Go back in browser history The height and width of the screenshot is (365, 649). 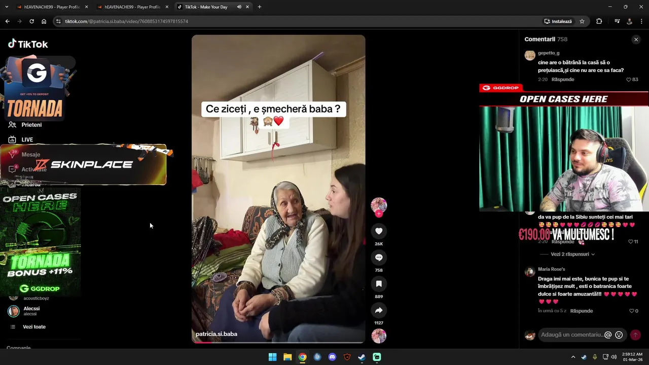7,21
